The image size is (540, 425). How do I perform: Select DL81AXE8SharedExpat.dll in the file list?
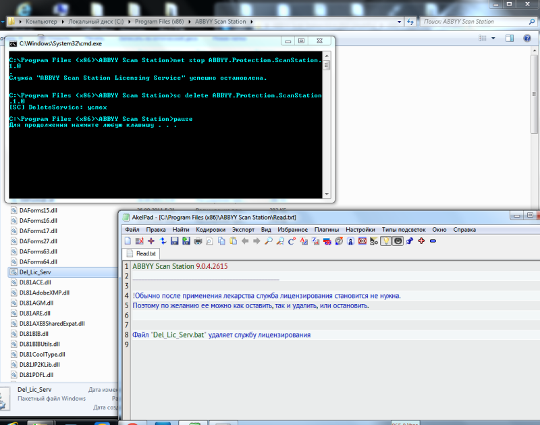52,324
